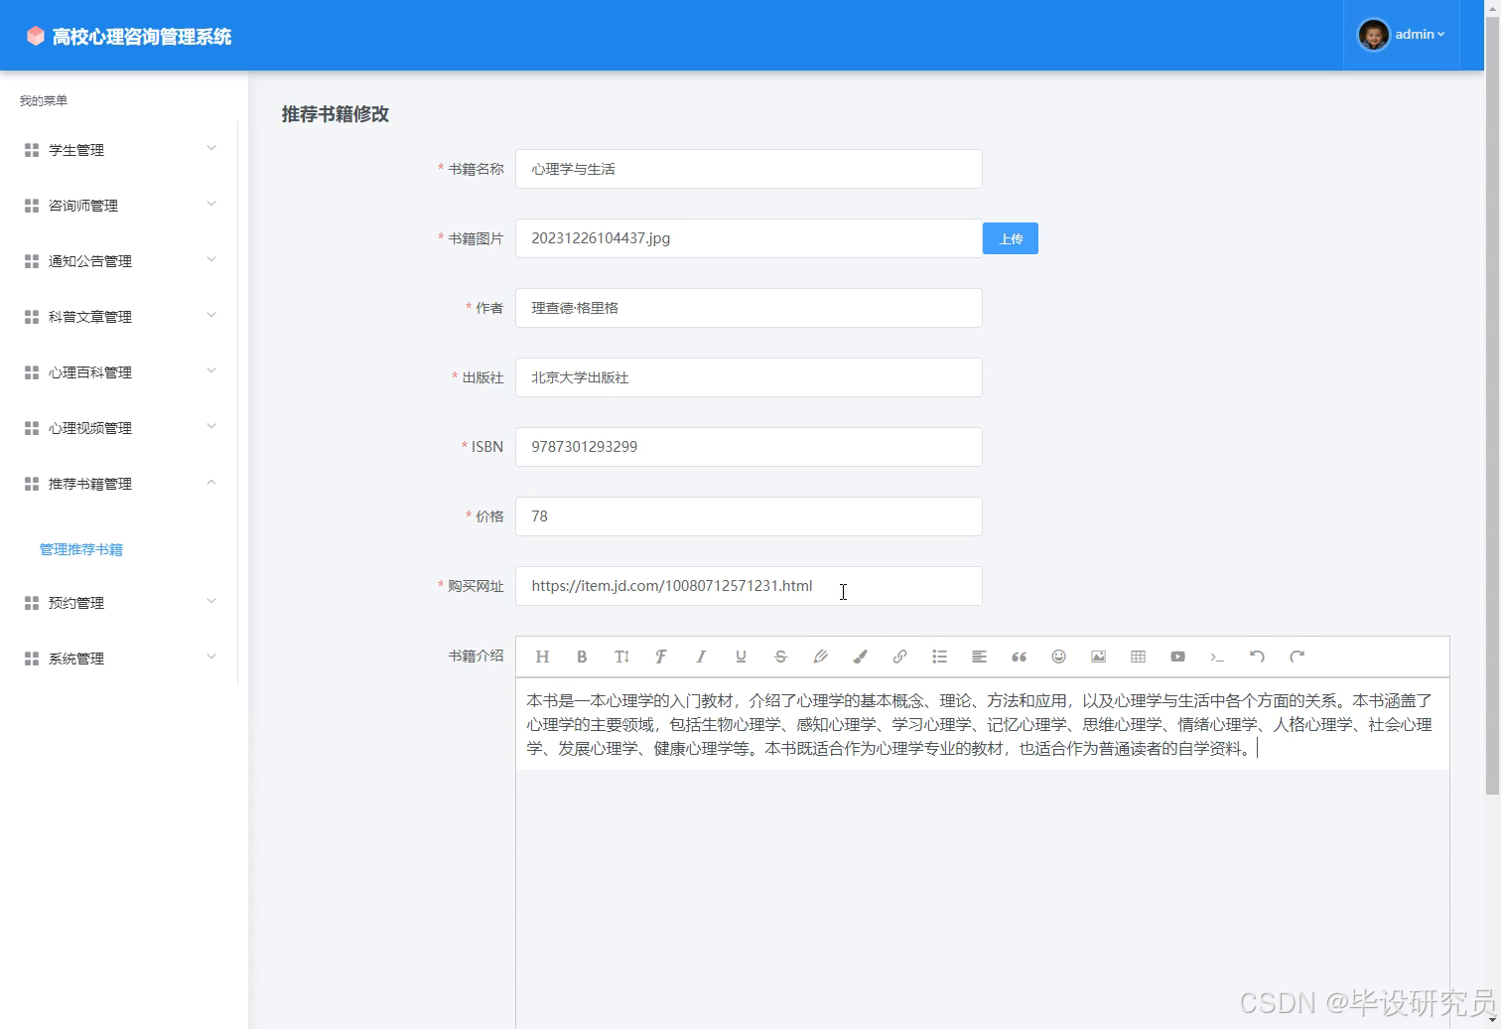Open the background color brush tool

[860, 657]
